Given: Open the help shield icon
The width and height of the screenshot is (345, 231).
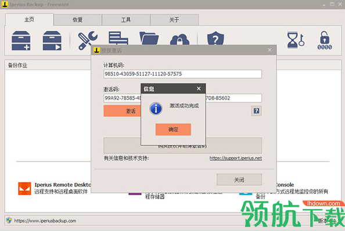Looking at the screenshot, I should [215, 38].
